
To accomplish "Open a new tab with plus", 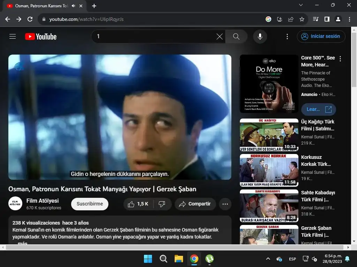I will pyautogui.click(x=94, y=6).
